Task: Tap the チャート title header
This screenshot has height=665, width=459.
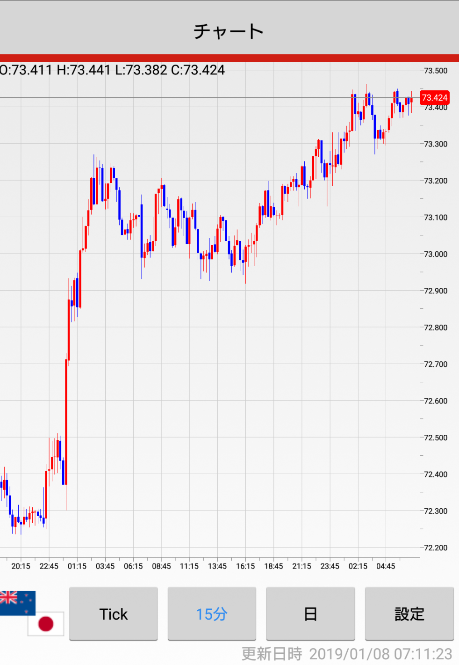Action: click(229, 31)
